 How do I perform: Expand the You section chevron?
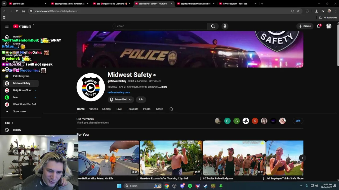point(12,123)
